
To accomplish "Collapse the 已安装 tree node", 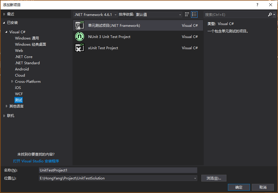I will 4,23.
